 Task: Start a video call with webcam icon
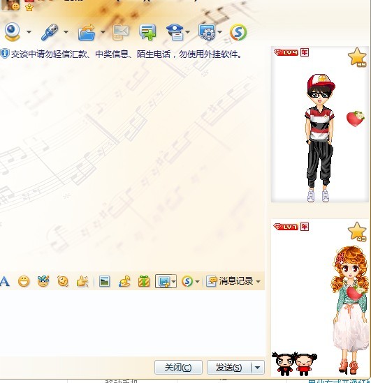[x=12, y=32]
